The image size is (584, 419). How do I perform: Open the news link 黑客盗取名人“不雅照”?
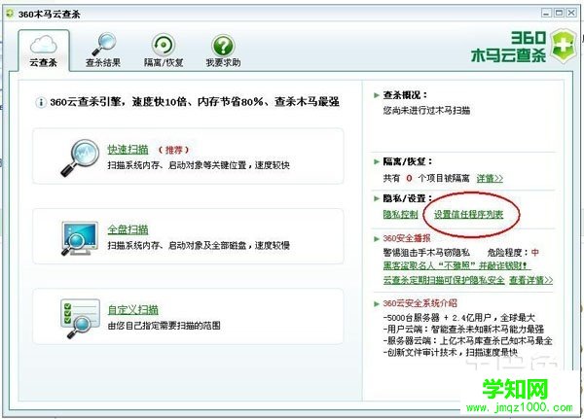pos(457,265)
